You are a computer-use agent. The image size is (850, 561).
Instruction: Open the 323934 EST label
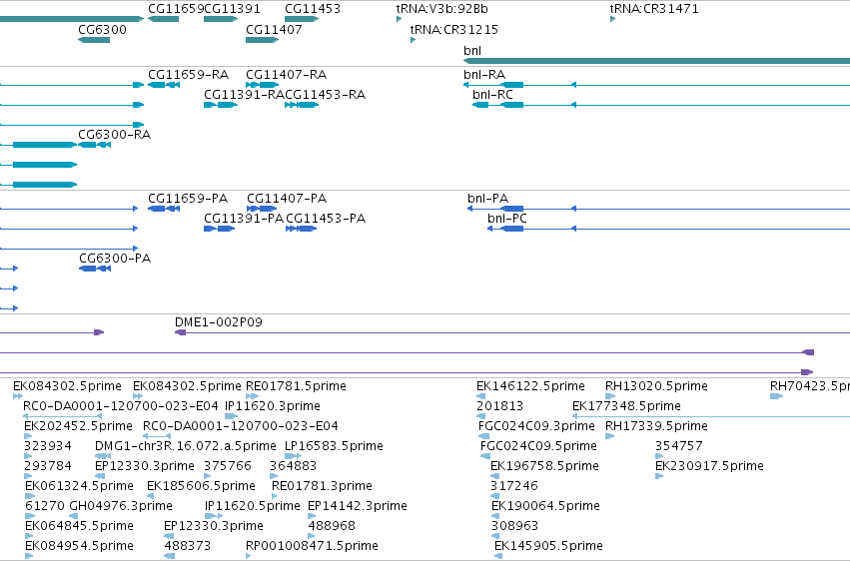click(x=48, y=446)
